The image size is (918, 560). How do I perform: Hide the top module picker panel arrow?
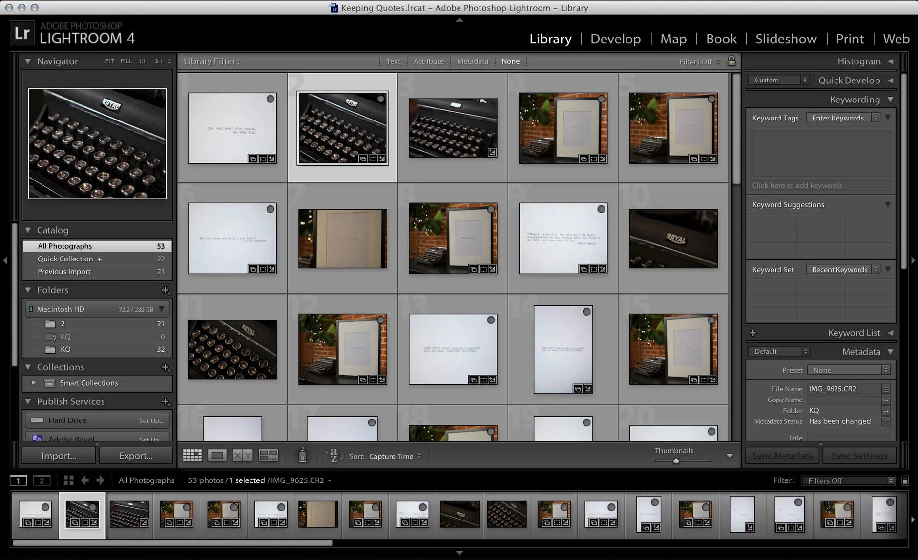pyautogui.click(x=459, y=20)
